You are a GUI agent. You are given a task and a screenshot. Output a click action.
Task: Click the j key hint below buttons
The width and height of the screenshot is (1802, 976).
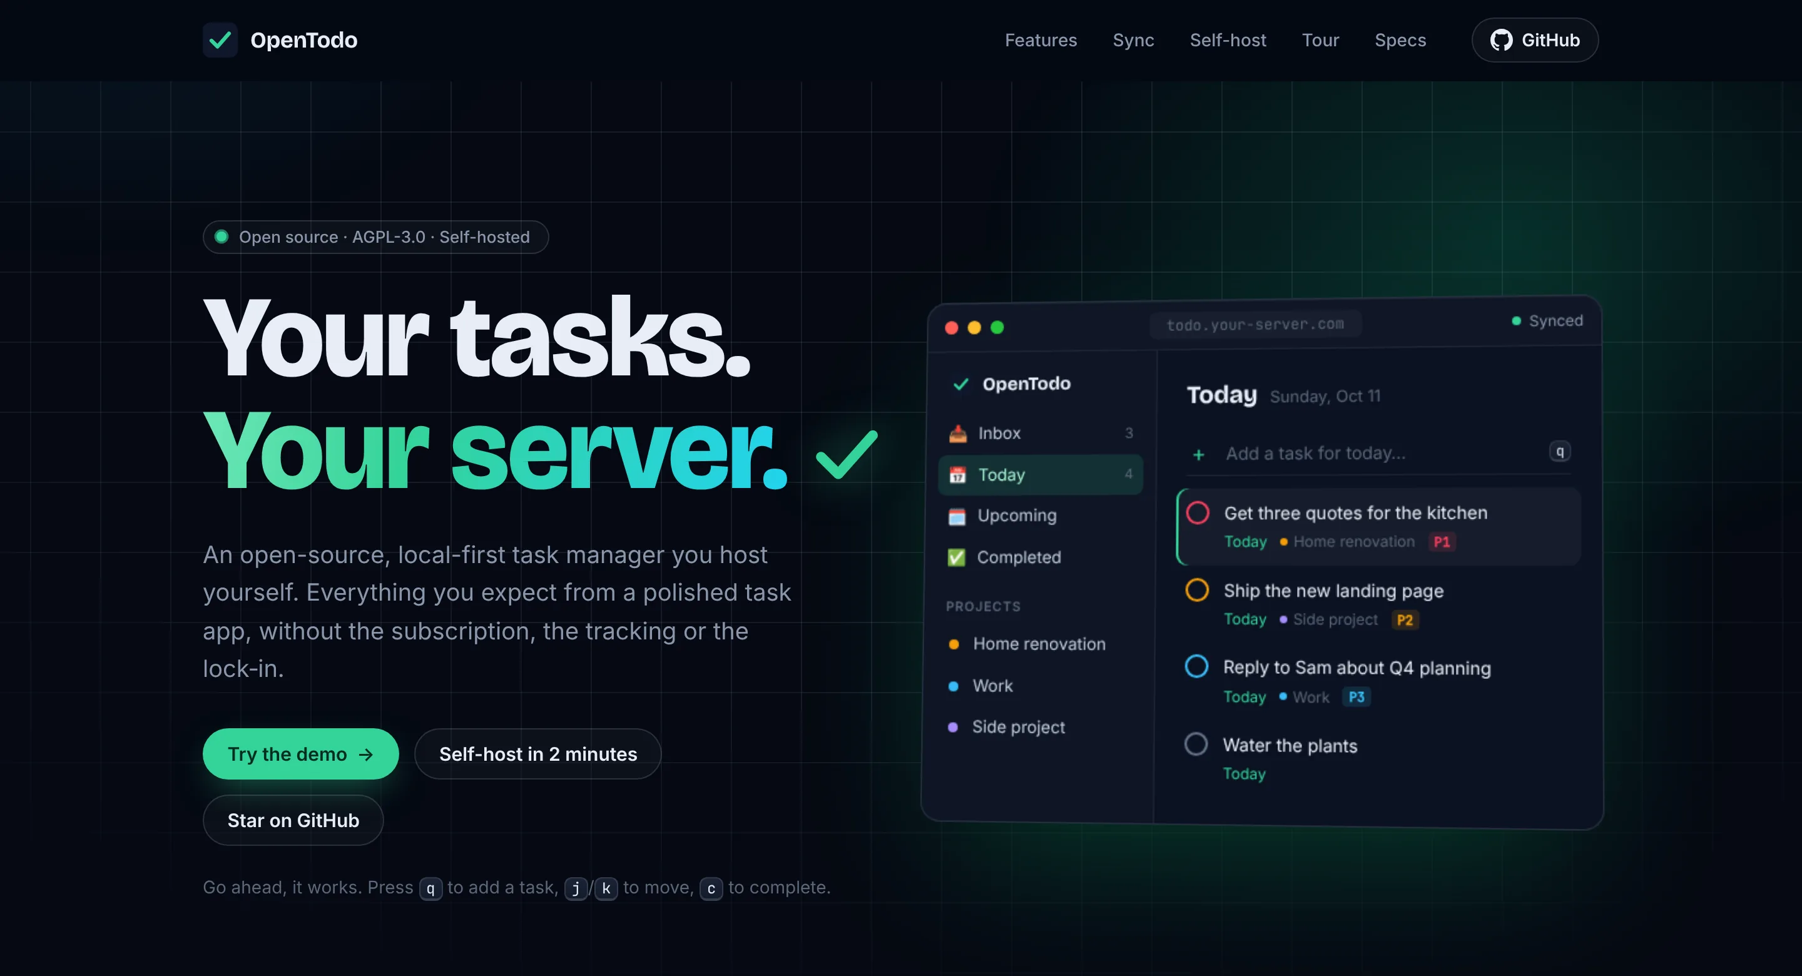coord(576,888)
